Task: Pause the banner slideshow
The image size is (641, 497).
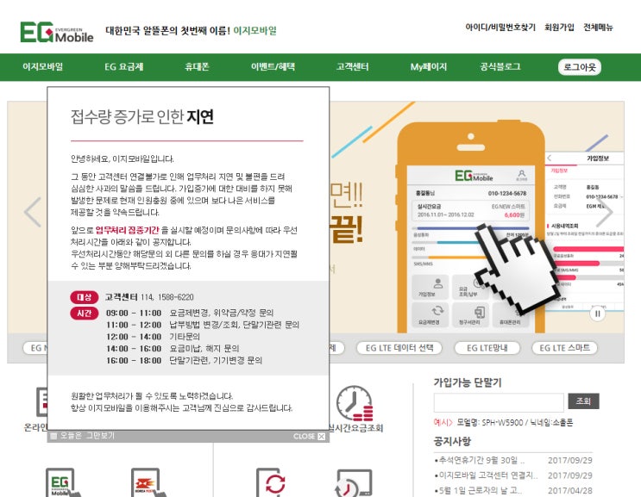Action: click(x=597, y=314)
